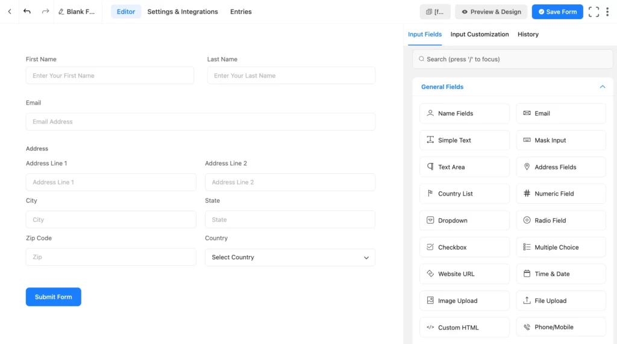Add the Website URL field
Screen dimensions: 617x344
click(465, 274)
